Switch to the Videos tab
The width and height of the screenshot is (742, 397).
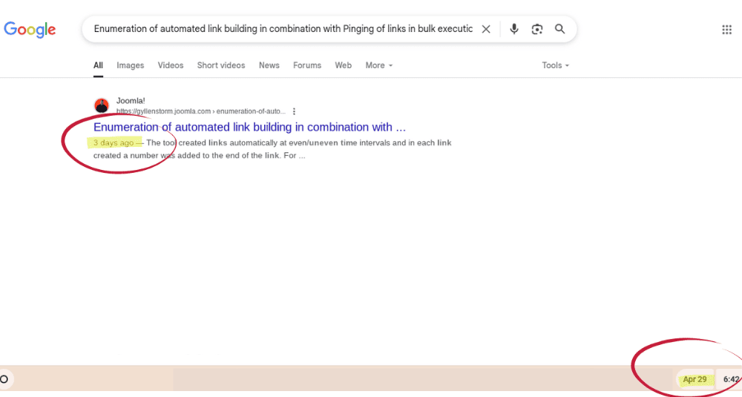pyautogui.click(x=171, y=65)
